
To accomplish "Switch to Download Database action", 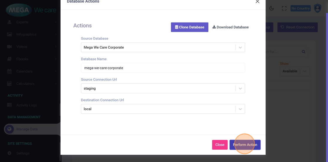I will (x=230, y=27).
